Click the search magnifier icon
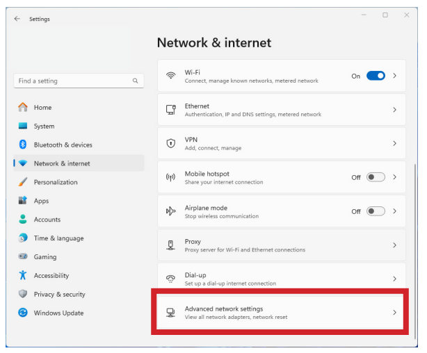427x353 pixels. [x=136, y=81]
